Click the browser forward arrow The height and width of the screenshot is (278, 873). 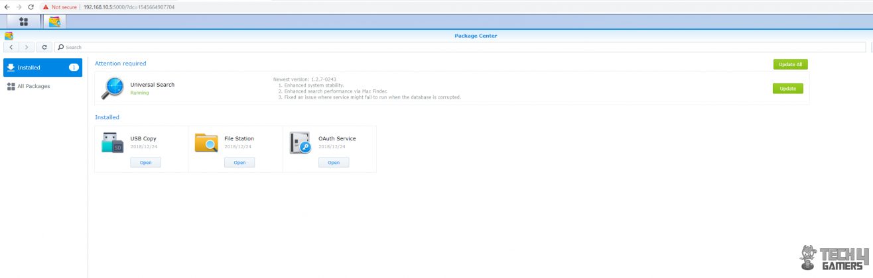(19, 7)
